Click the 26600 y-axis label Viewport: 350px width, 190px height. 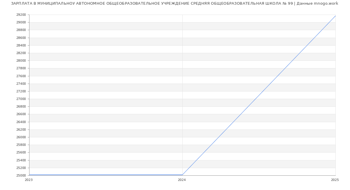21,114
